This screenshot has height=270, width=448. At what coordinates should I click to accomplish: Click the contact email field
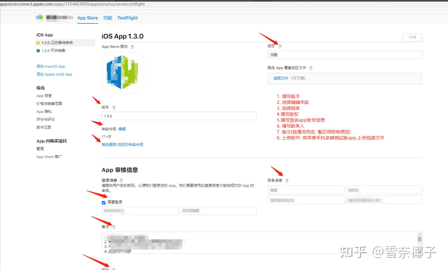tap(384, 200)
